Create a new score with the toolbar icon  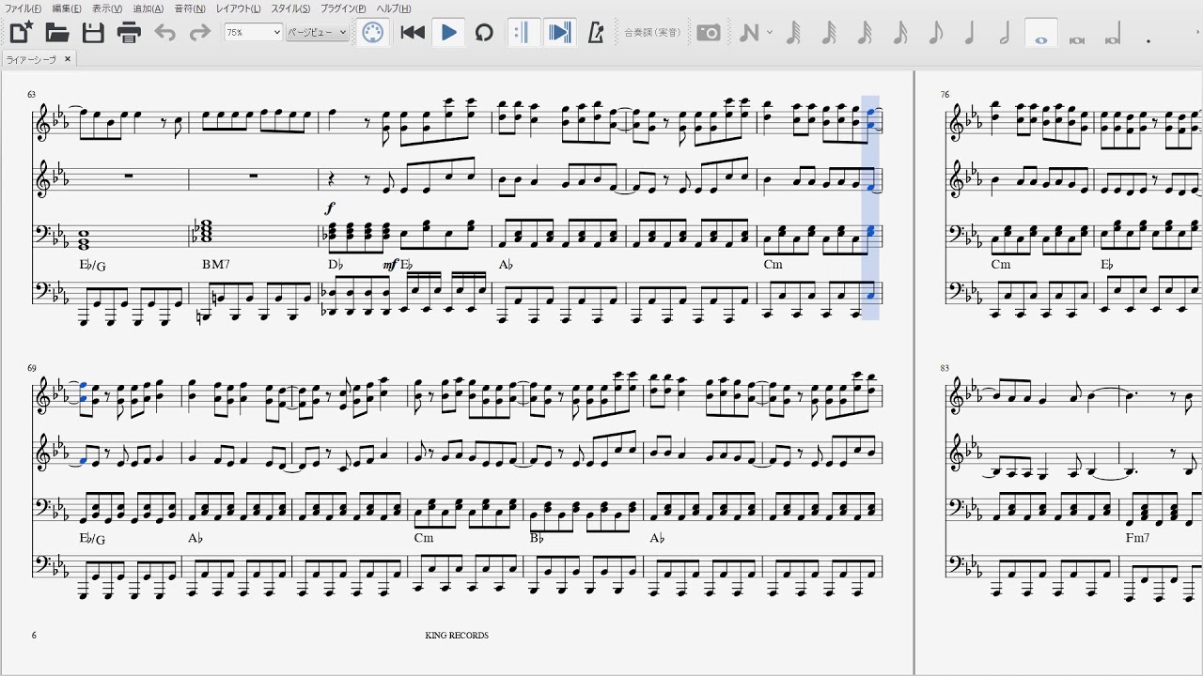pos(21,33)
